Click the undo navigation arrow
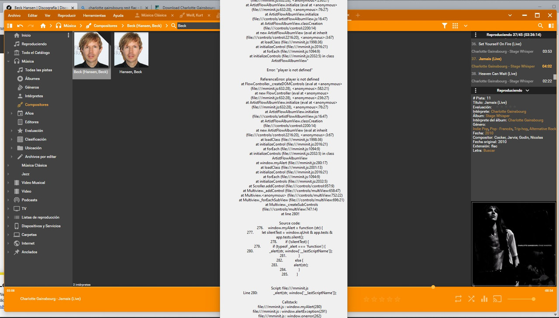Screen dimensions: 559x318 [20, 26]
